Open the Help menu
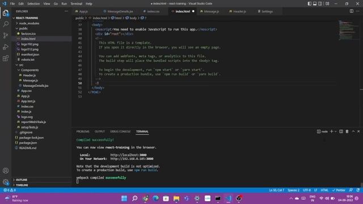The height and width of the screenshot is (204, 363). click(x=89, y=4)
